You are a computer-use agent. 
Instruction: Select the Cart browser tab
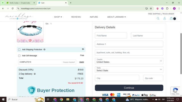52,3
